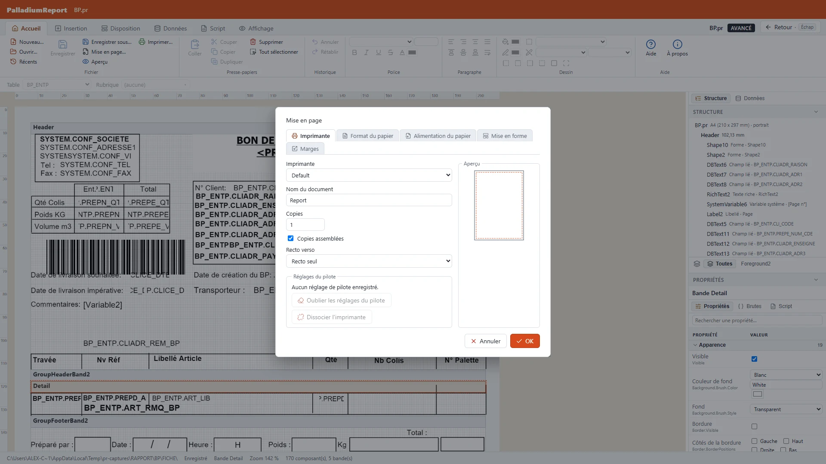Click Oublier les réglages du pilote
Viewport: 826px width, 464px height.
click(x=341, y=300)
